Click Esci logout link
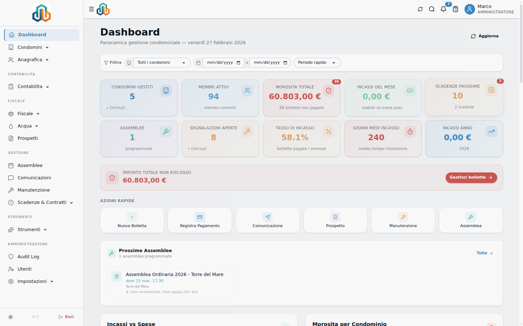The image size is (523, 326). tap(66, 317)
